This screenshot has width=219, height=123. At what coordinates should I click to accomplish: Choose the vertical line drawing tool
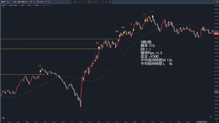click(79, 2)
